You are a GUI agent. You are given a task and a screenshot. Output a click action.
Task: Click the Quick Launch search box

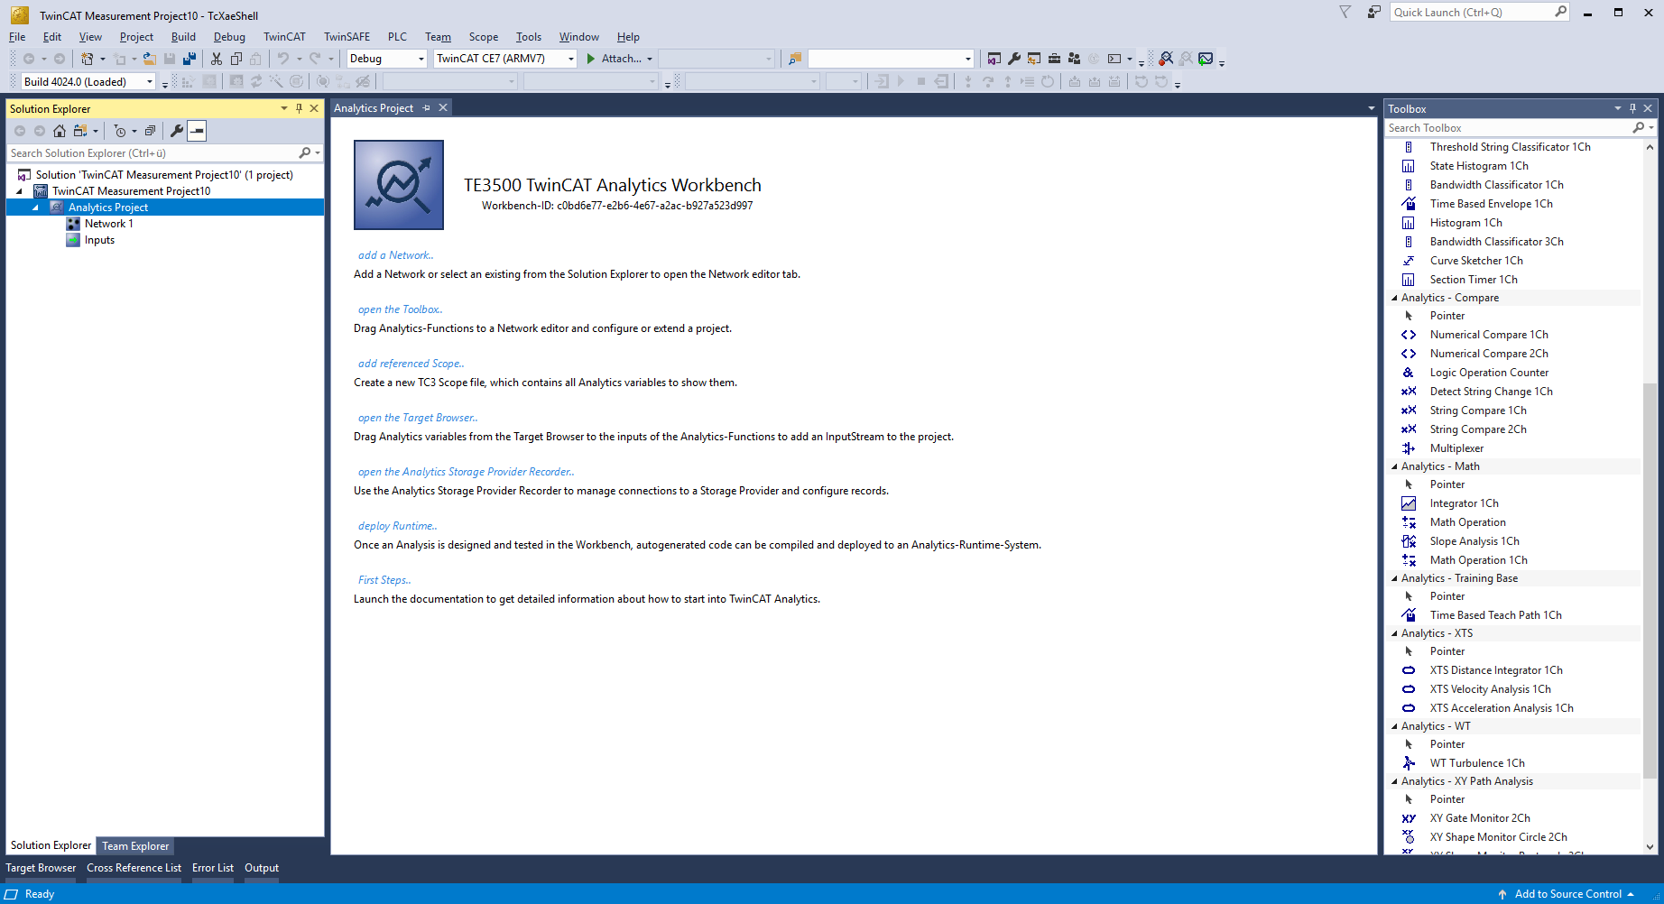coord(1472,13)
